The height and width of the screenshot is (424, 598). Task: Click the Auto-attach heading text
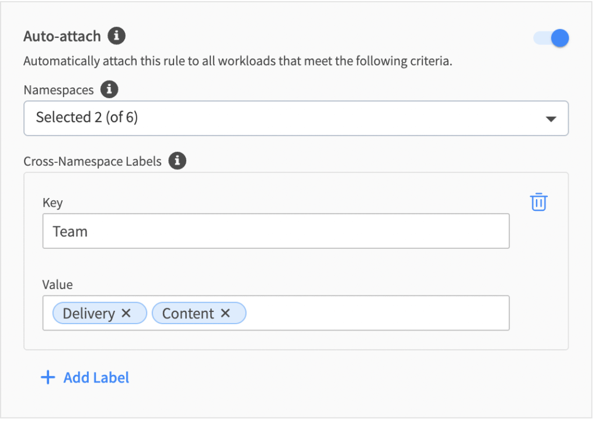tap(62, 36)
